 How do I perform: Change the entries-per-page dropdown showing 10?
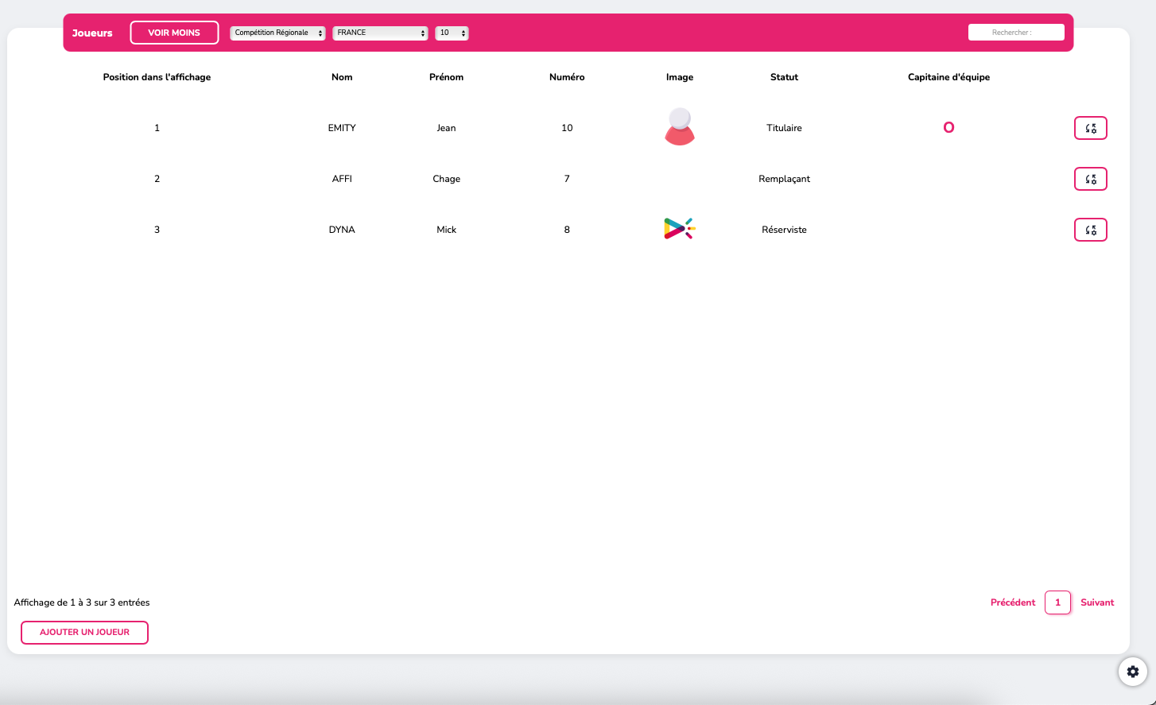pos(452,33)
